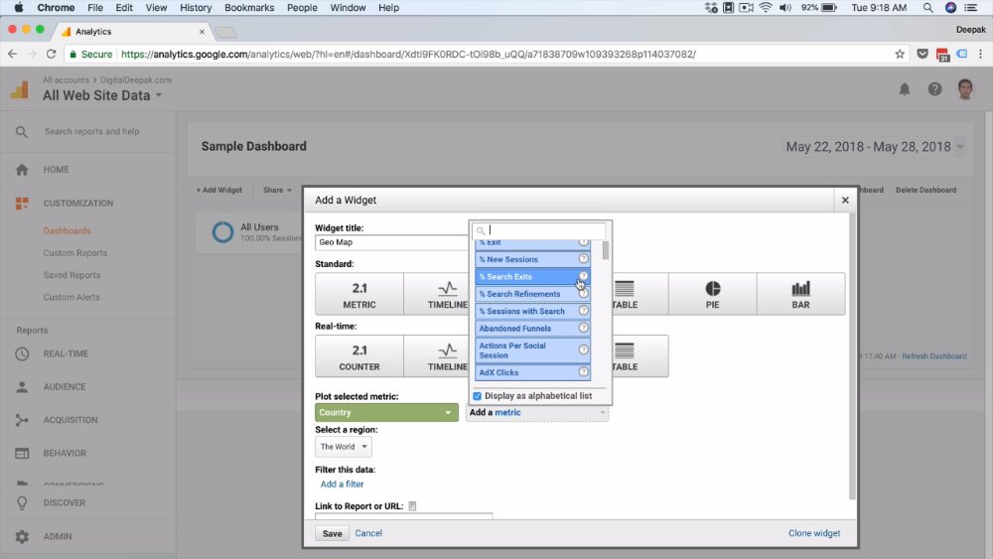The image size is (993, 559).
Task: Open the Admin settings
Action: pos(57,536)
